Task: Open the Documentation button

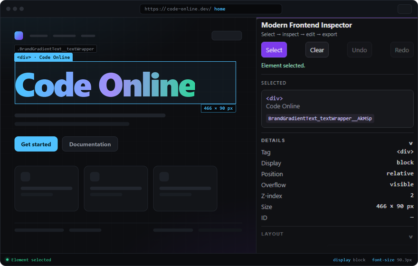Action: click(x=90, y=144)
